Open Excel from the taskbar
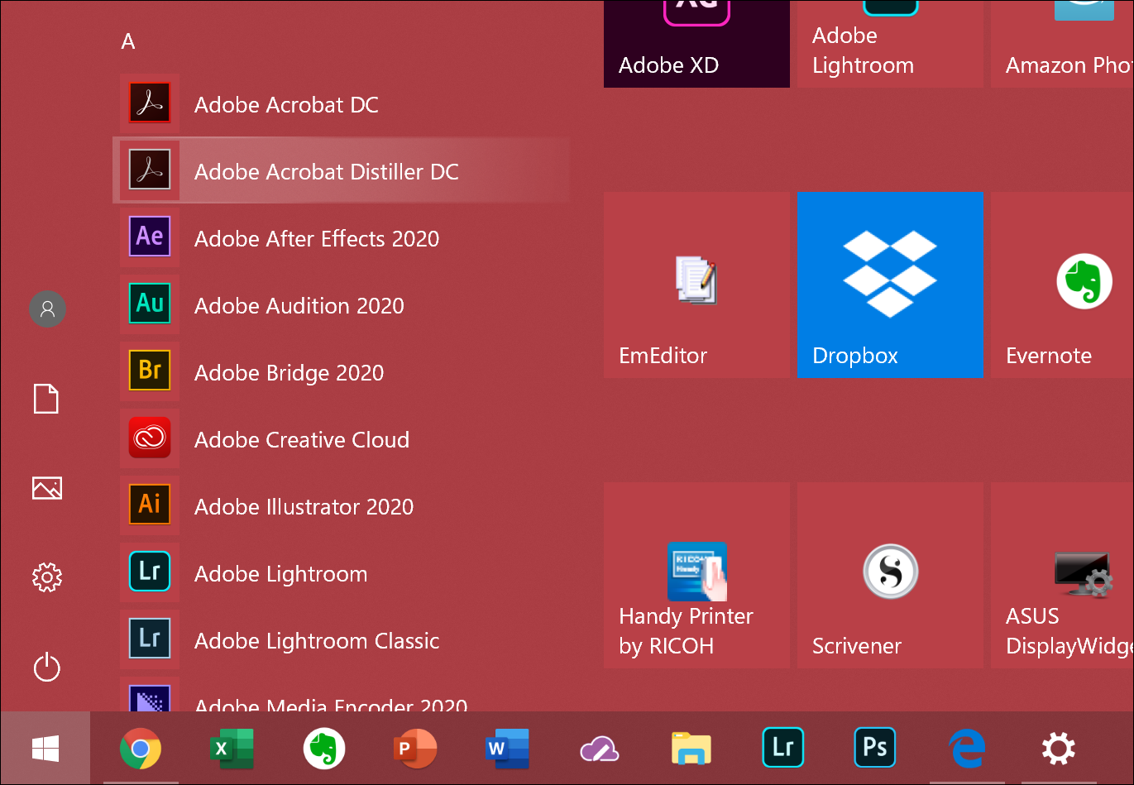The width and height of the screenshot is (1134, 785). (232, 749)
